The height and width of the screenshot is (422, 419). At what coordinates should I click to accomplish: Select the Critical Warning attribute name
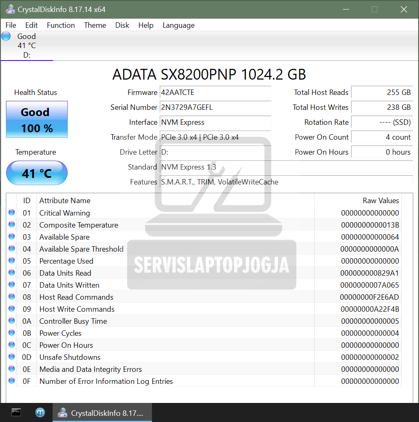65,213
